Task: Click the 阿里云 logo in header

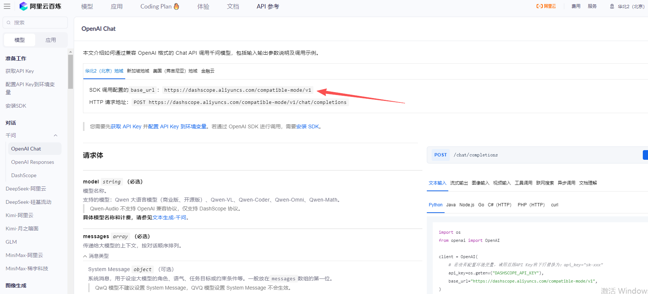Action: [x=546, y=6]
